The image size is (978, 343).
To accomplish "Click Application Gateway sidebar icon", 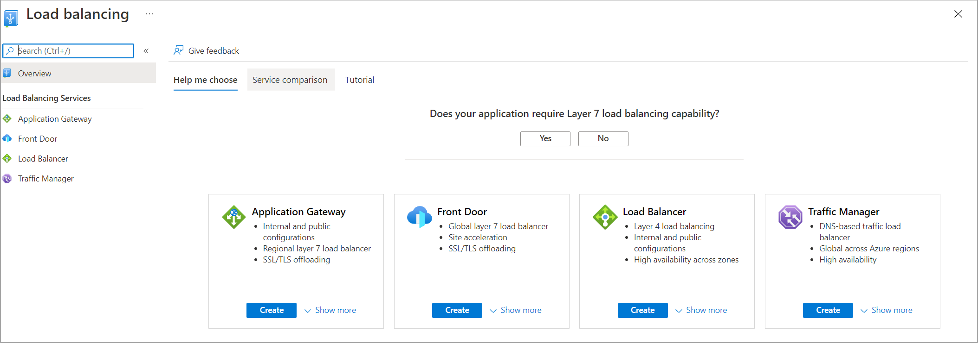I will (x=7, y=118).
